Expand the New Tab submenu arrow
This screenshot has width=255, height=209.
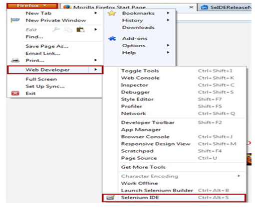[x=96, y=13]
